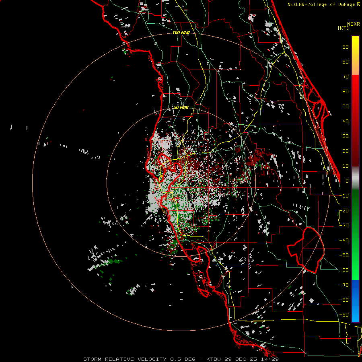Image resolution: width=362 pixels, height=362 pixels.
Task: Select the "[KT]" units label
Action: point(343,28)
